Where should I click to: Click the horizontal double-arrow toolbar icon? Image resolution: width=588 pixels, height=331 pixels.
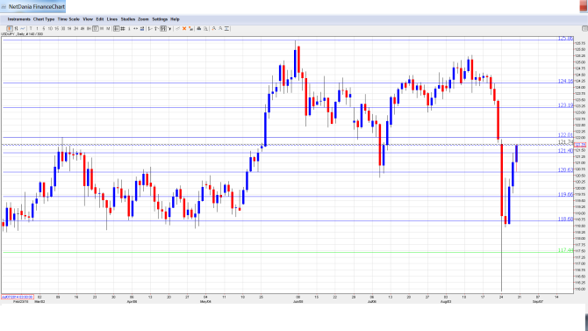click(x=135, y=28)
